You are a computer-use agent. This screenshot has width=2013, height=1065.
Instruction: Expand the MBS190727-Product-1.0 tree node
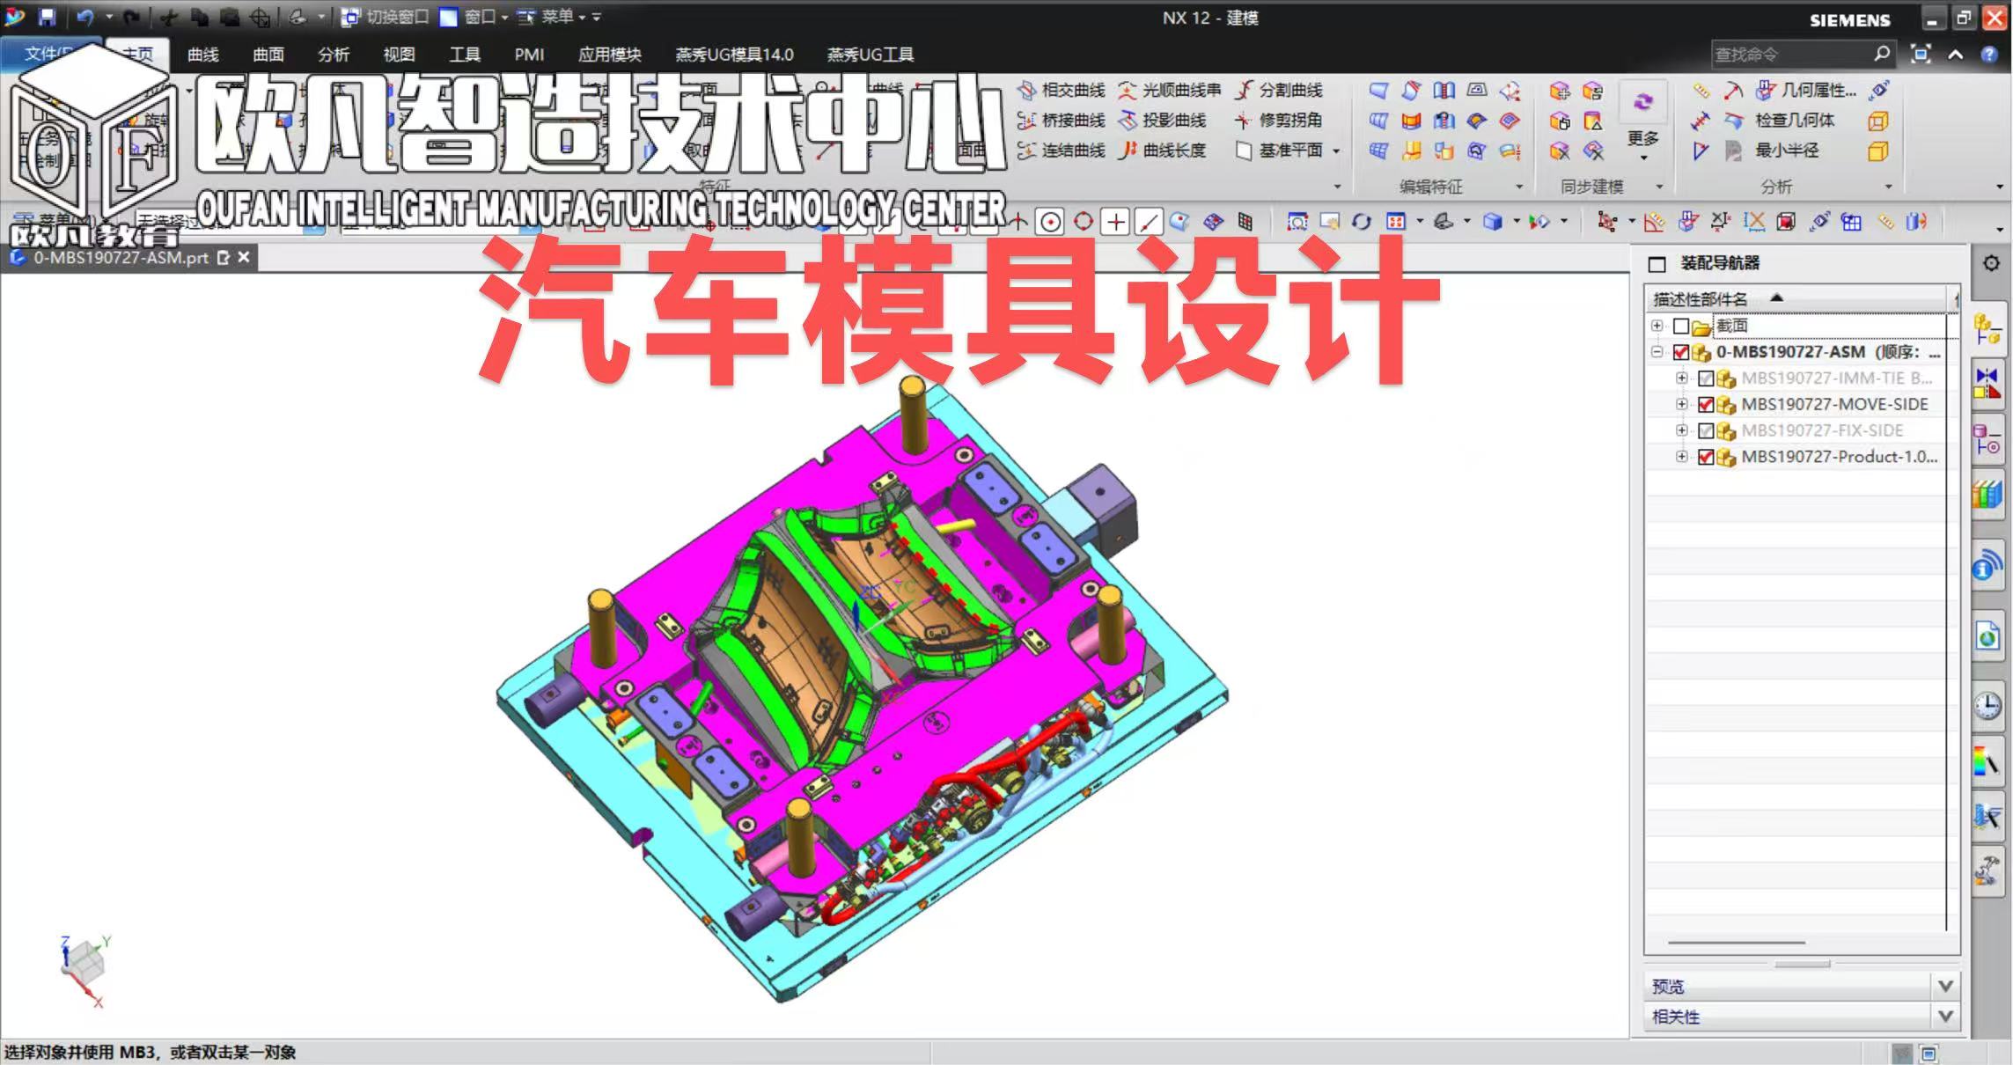point(1681,457)
